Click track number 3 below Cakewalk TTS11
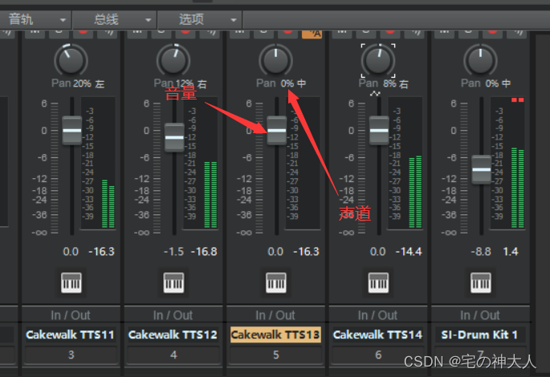 tap(71, 355)
